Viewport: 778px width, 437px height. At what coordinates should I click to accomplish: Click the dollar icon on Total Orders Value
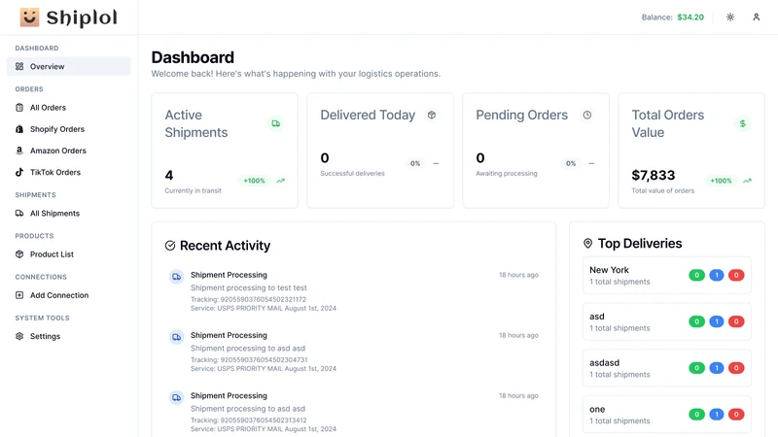tap(743, 123)
